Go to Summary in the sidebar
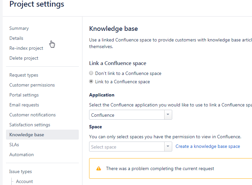The image size is (252, 185). [19, 28]
